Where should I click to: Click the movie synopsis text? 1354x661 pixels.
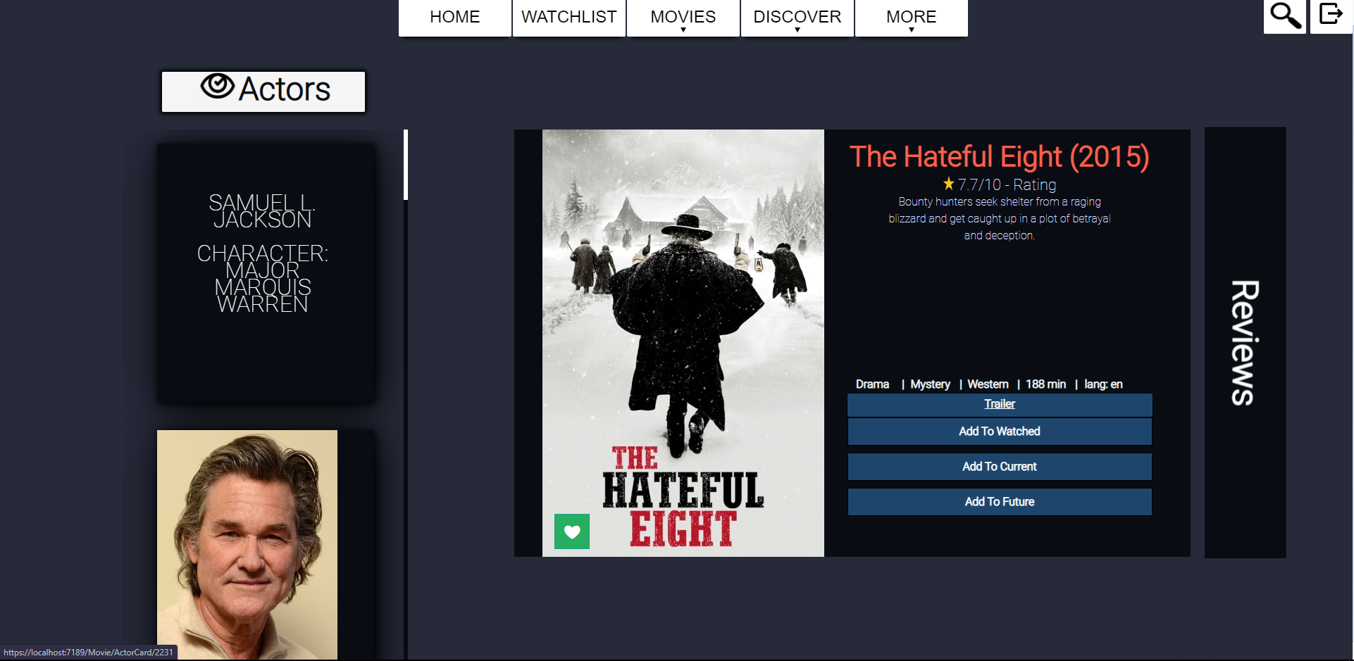[x=1000, y=219]
